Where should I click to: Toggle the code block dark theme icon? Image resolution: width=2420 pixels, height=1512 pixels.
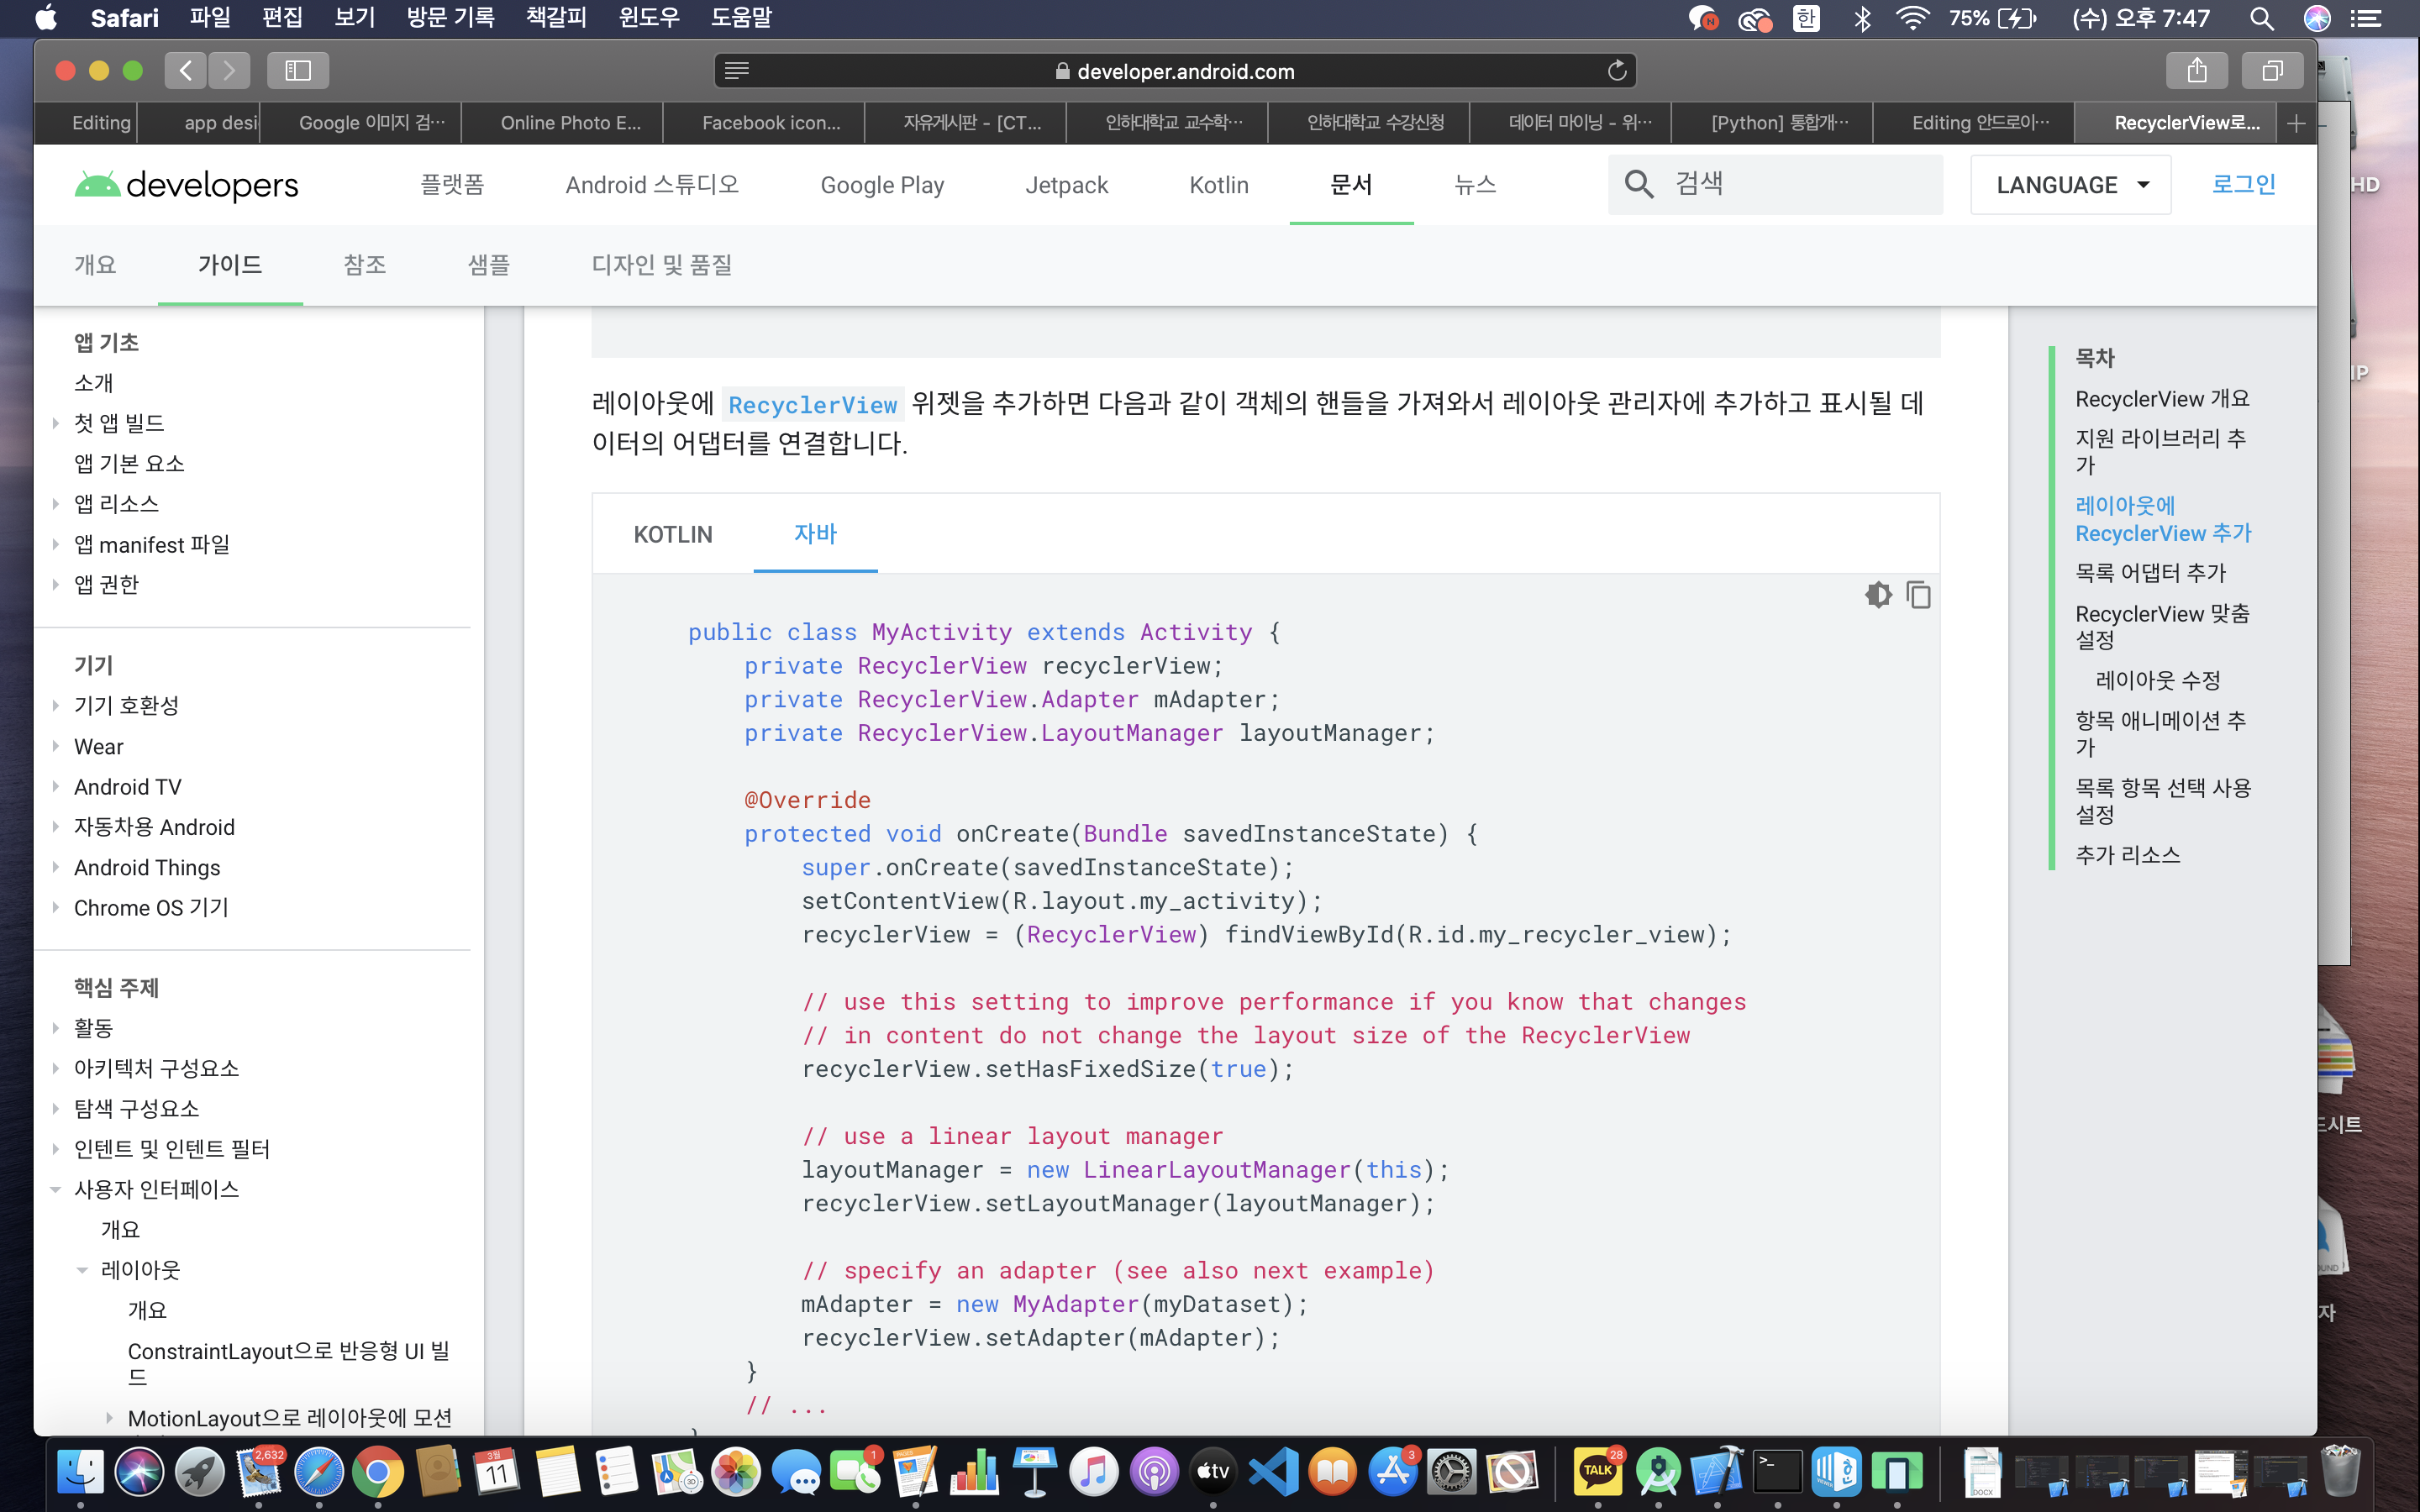pyautogui.click(x=1878, y=595)
